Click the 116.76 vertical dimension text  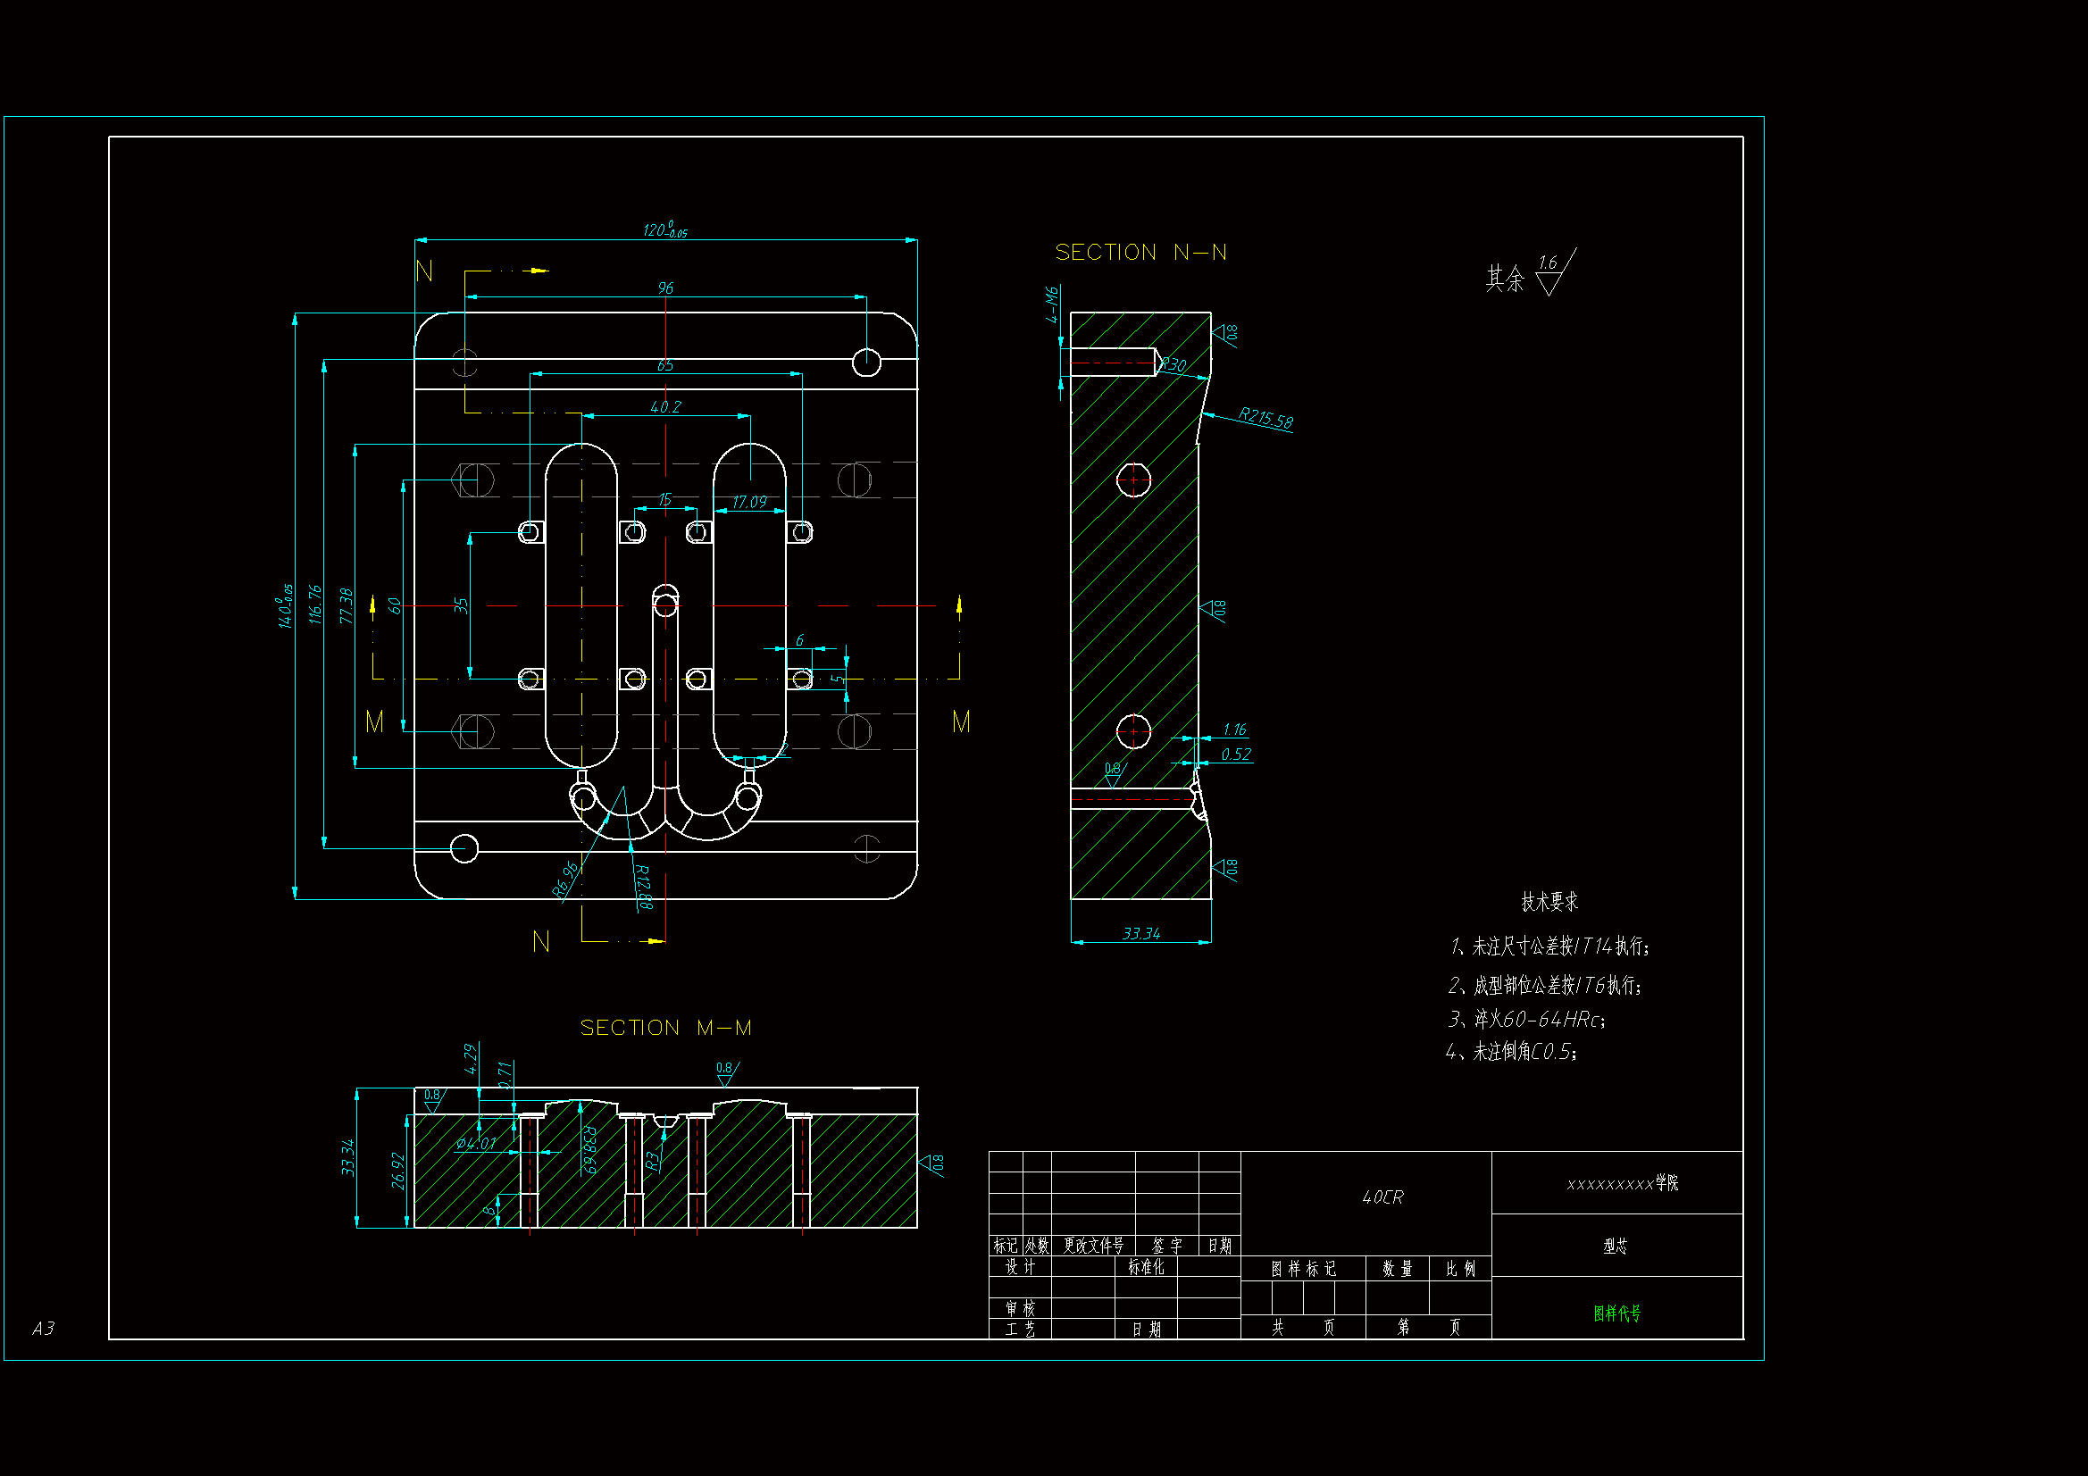pyautogui.click(x=314, y=604)
